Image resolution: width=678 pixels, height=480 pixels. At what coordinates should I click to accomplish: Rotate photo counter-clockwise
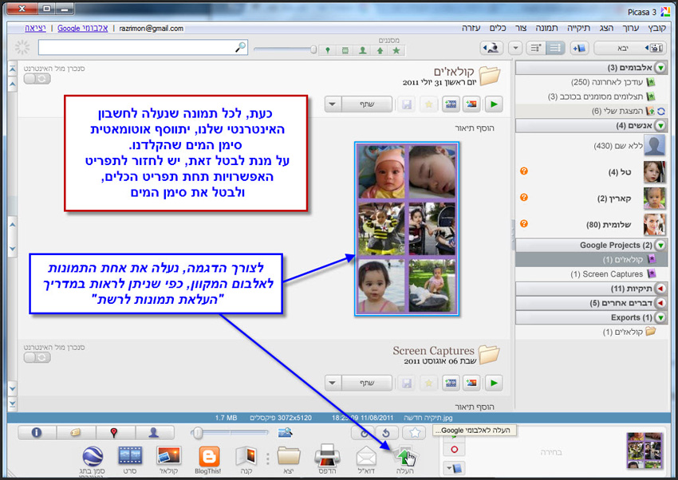click(387, 432)
